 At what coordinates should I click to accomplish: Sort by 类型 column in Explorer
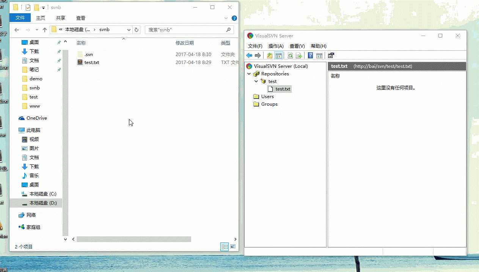click(226, 43)
